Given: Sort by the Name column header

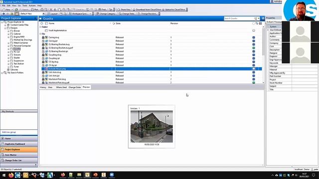Looking at the screenshot, I should tap(51, 23).
